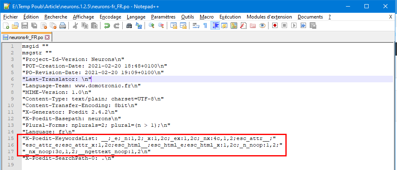This screenshot has height=170, width=397.
Task: Click line number 15 in margin
Action: pyautogui.click(x=11, y=138)
